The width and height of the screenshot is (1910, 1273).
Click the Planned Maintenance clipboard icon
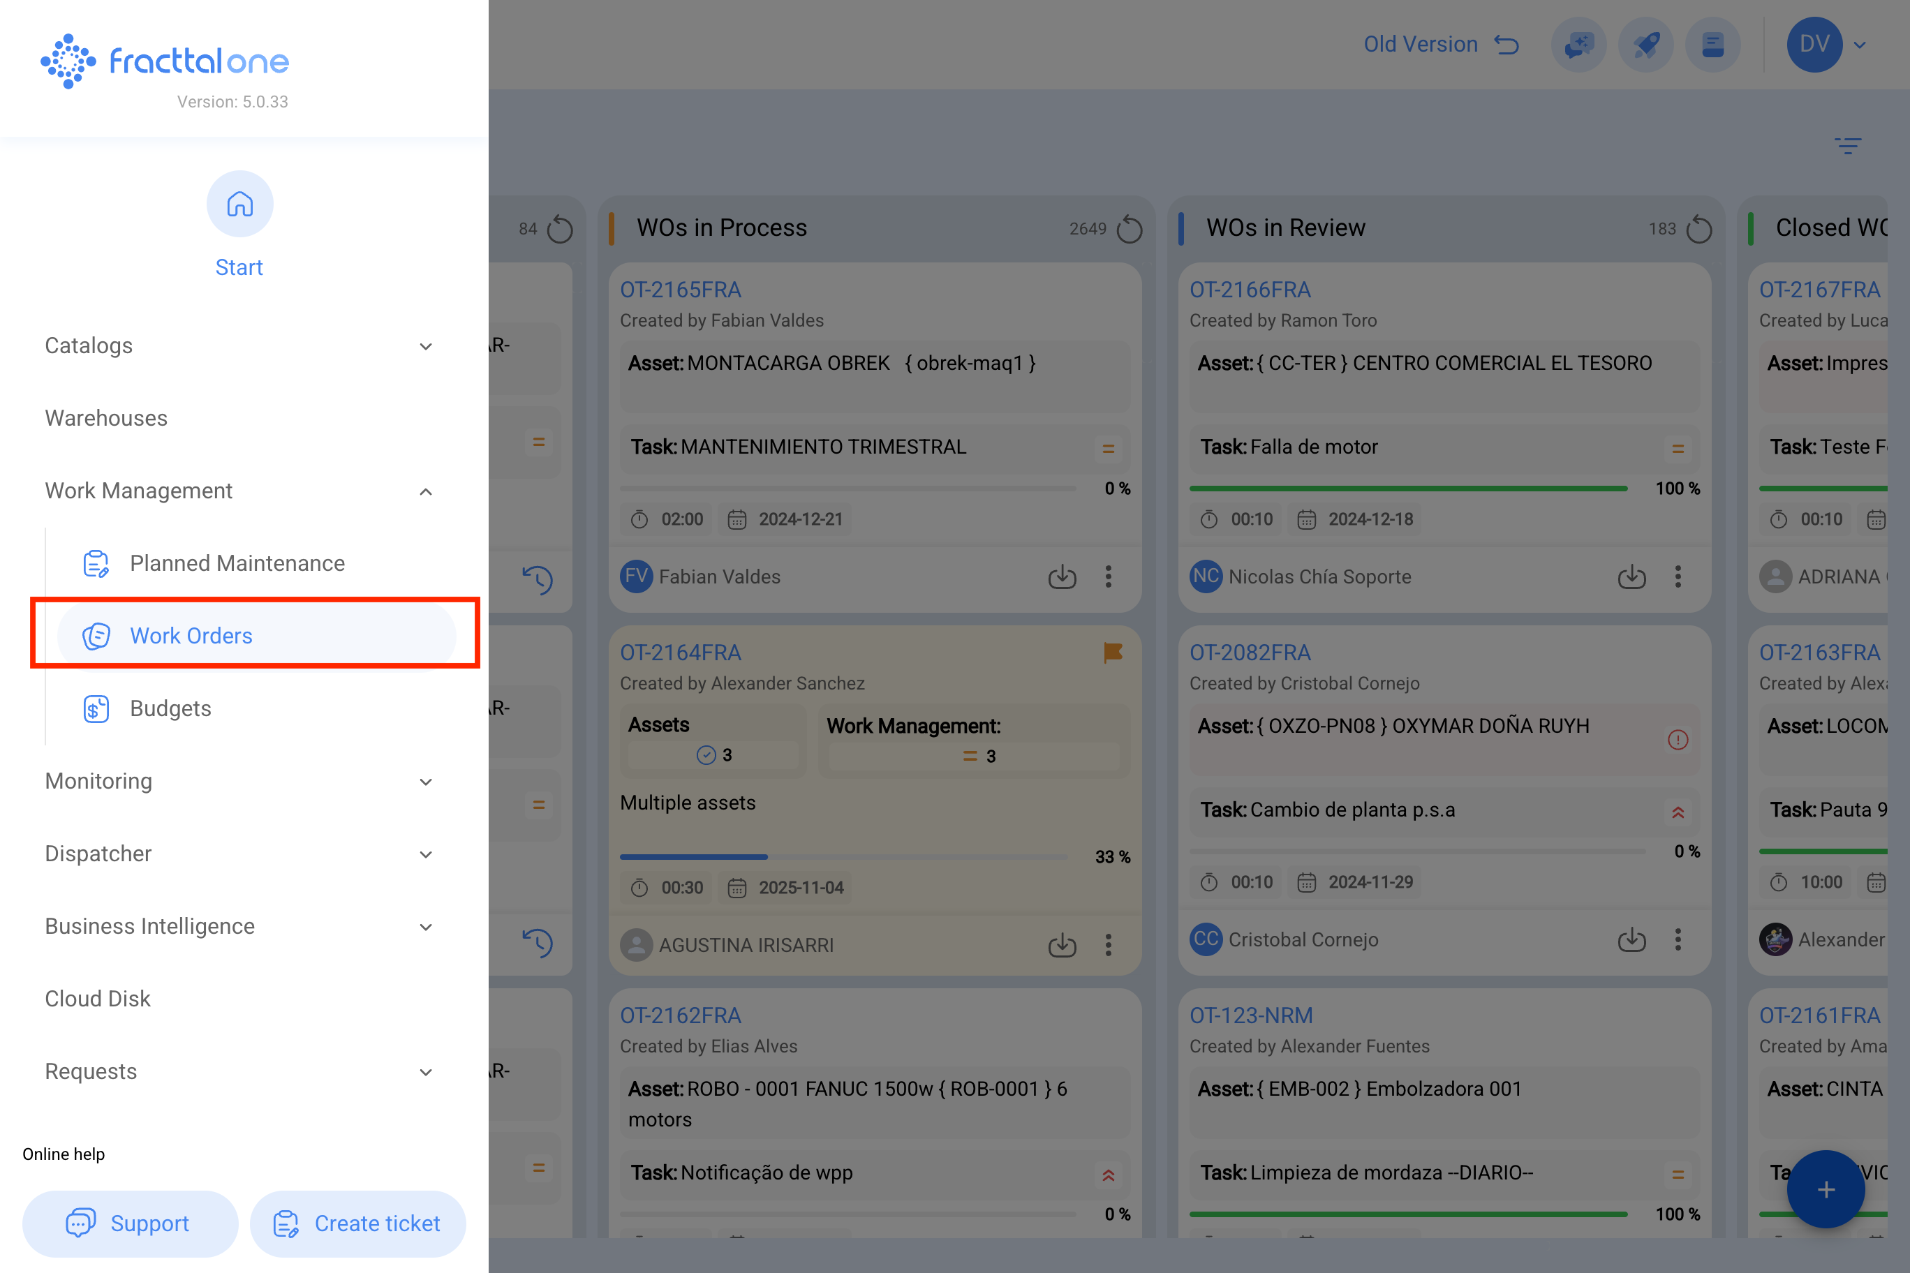click(96, 563)
